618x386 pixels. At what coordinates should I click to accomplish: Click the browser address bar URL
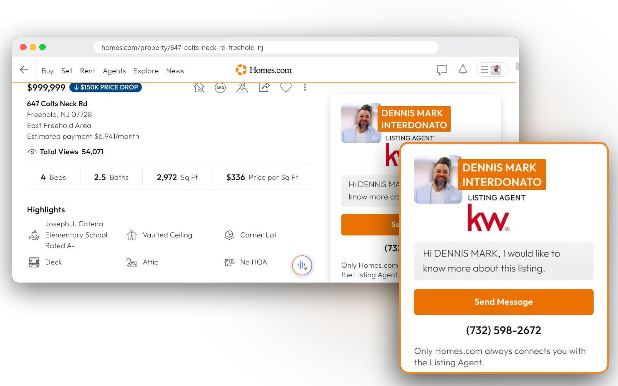266,48
